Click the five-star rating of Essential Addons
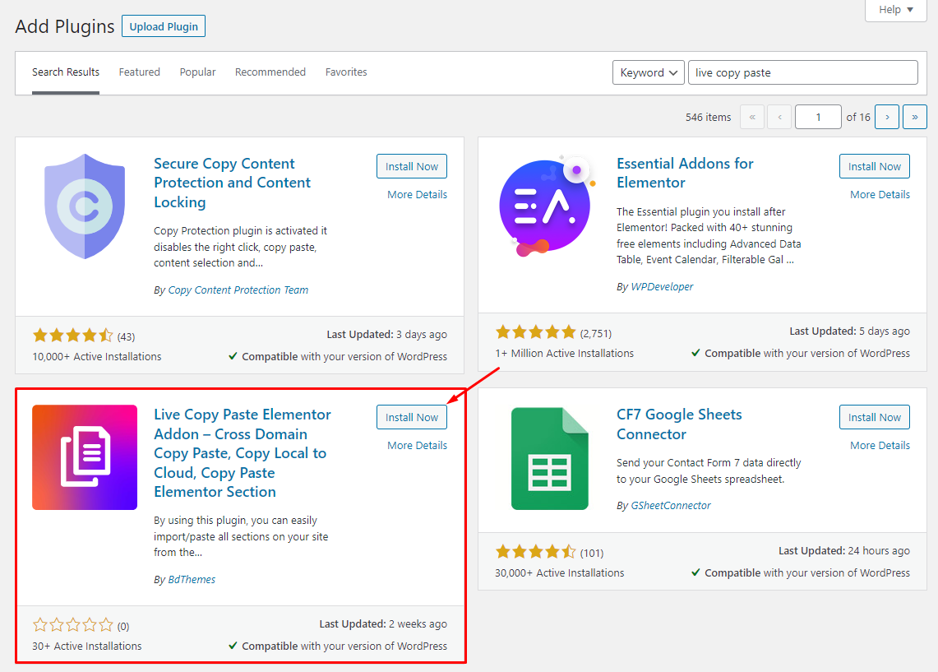Viewport: 938px width, 672px height. coord(536,331)
